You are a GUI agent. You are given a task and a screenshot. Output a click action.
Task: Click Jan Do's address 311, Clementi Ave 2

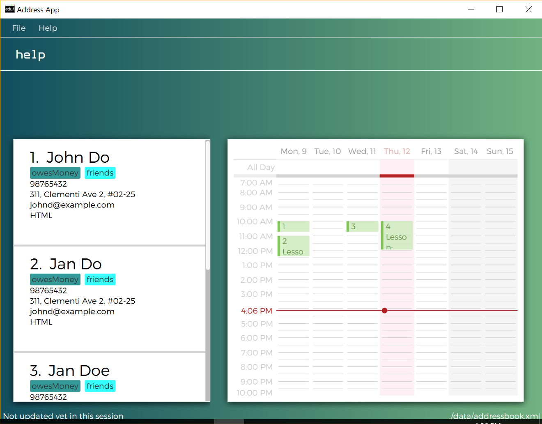[x=83, y=301]
